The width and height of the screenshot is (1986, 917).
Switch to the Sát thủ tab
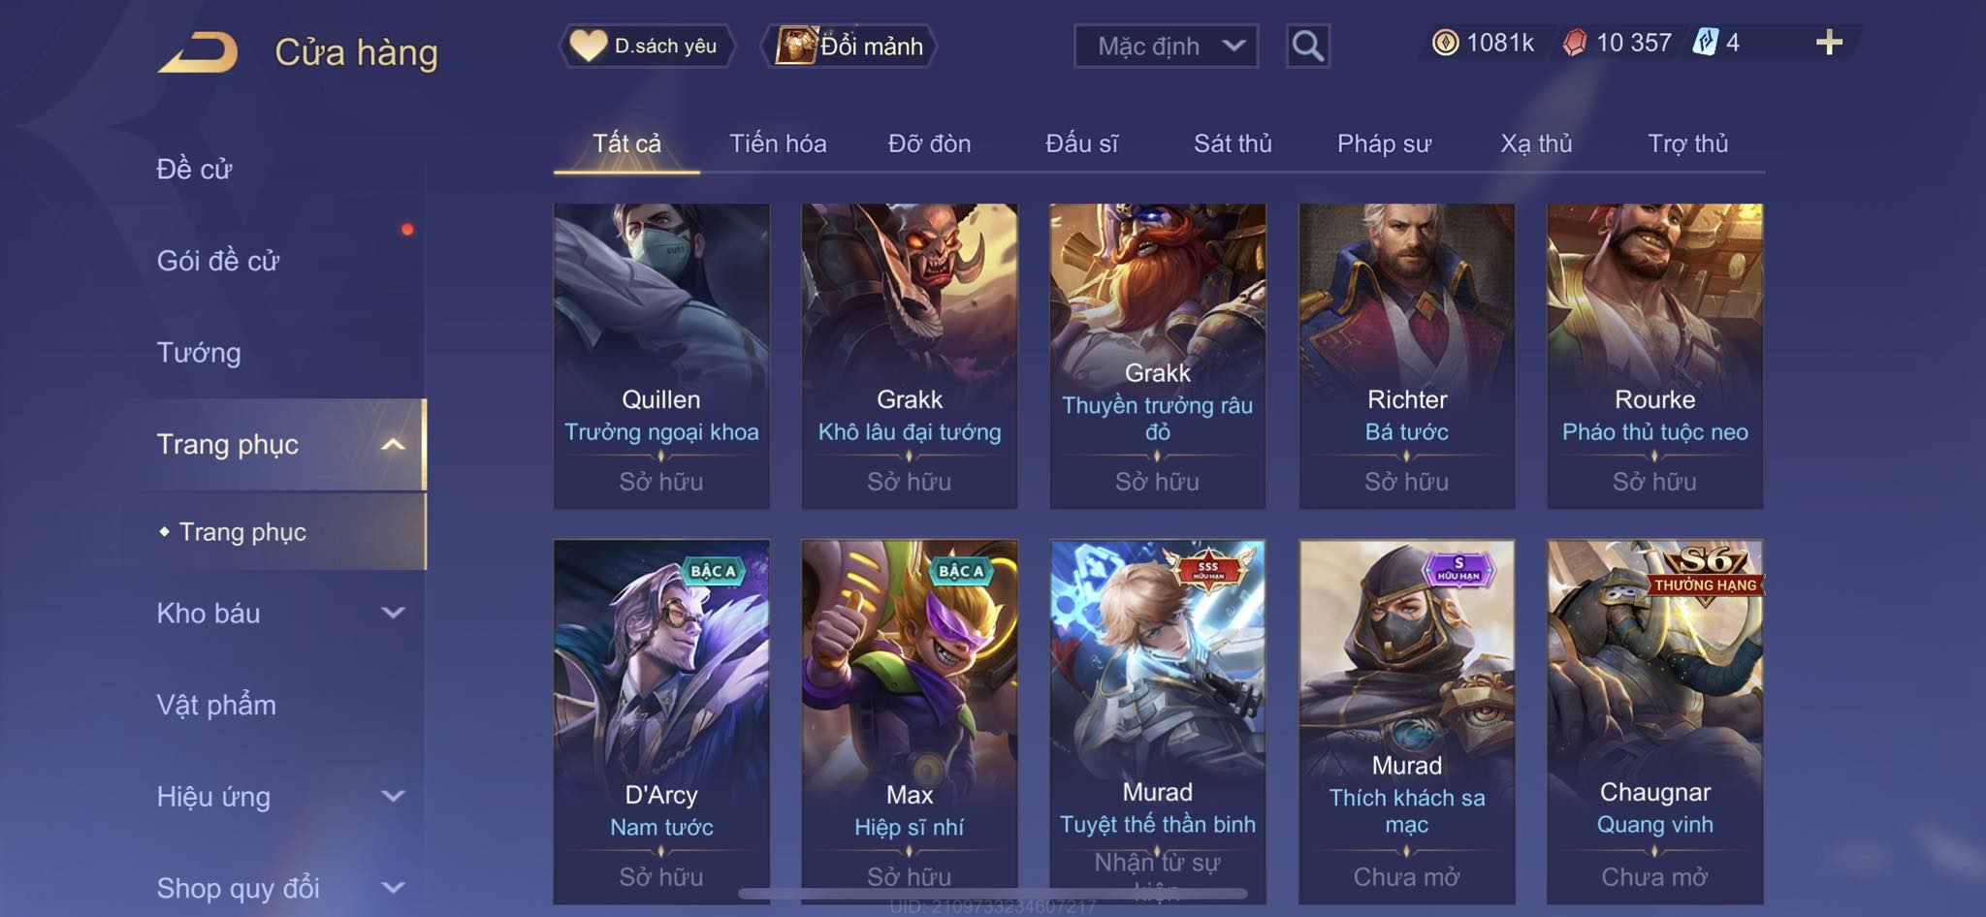(x=1233, y=143)
